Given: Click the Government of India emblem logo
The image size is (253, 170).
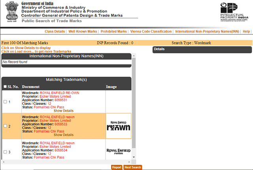Looking at the screenshot, I should click(x=12, y=11).
